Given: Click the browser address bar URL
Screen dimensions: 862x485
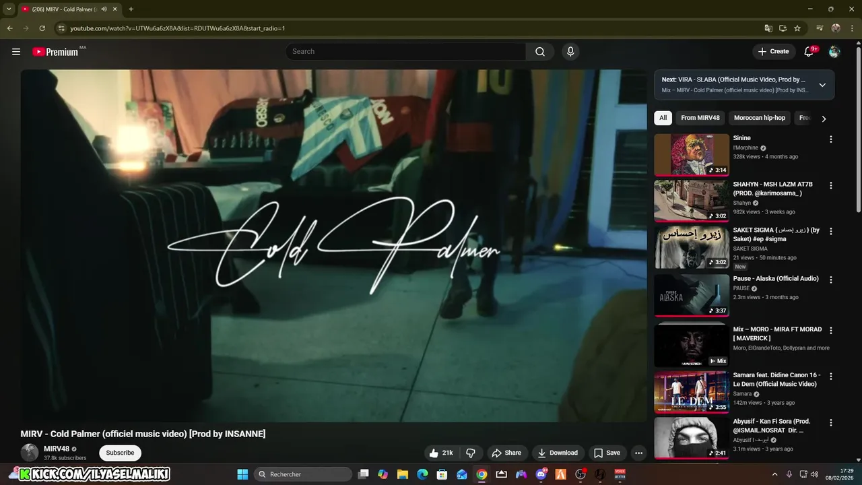Looking at the screenshot, I should pos(178,28).
